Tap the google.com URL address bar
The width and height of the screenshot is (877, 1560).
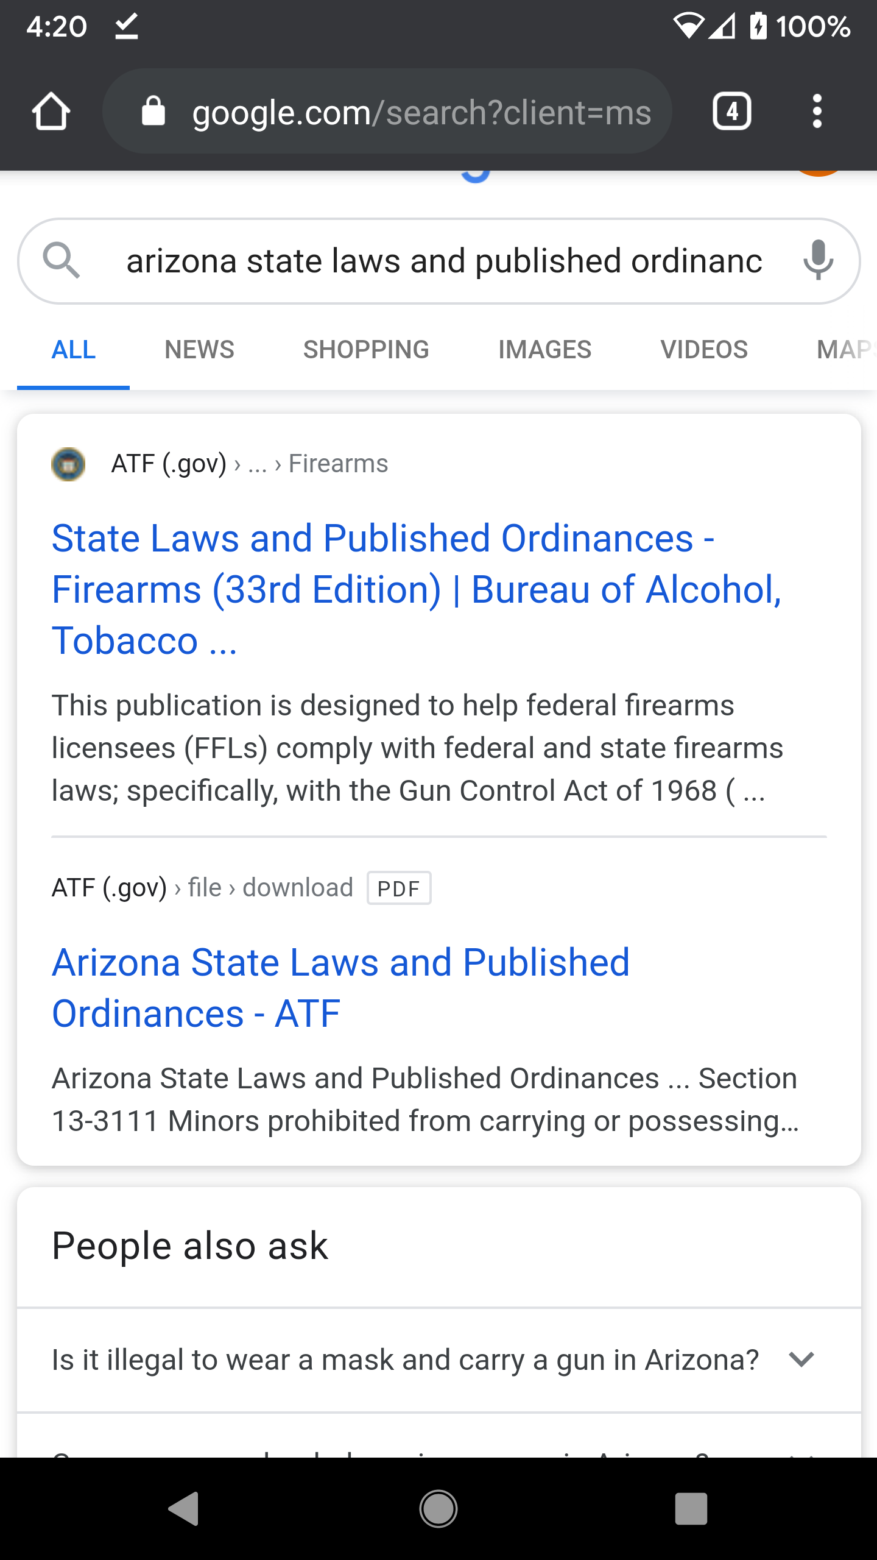tap(387, 112)
